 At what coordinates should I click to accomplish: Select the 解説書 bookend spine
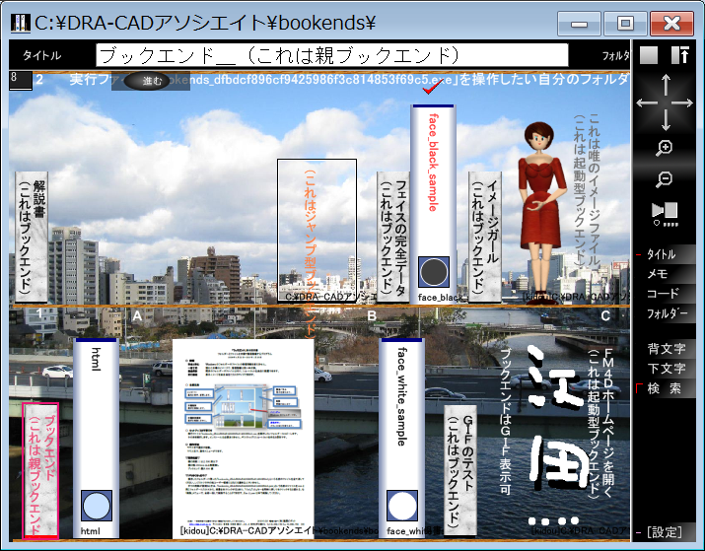click(32, 237)
